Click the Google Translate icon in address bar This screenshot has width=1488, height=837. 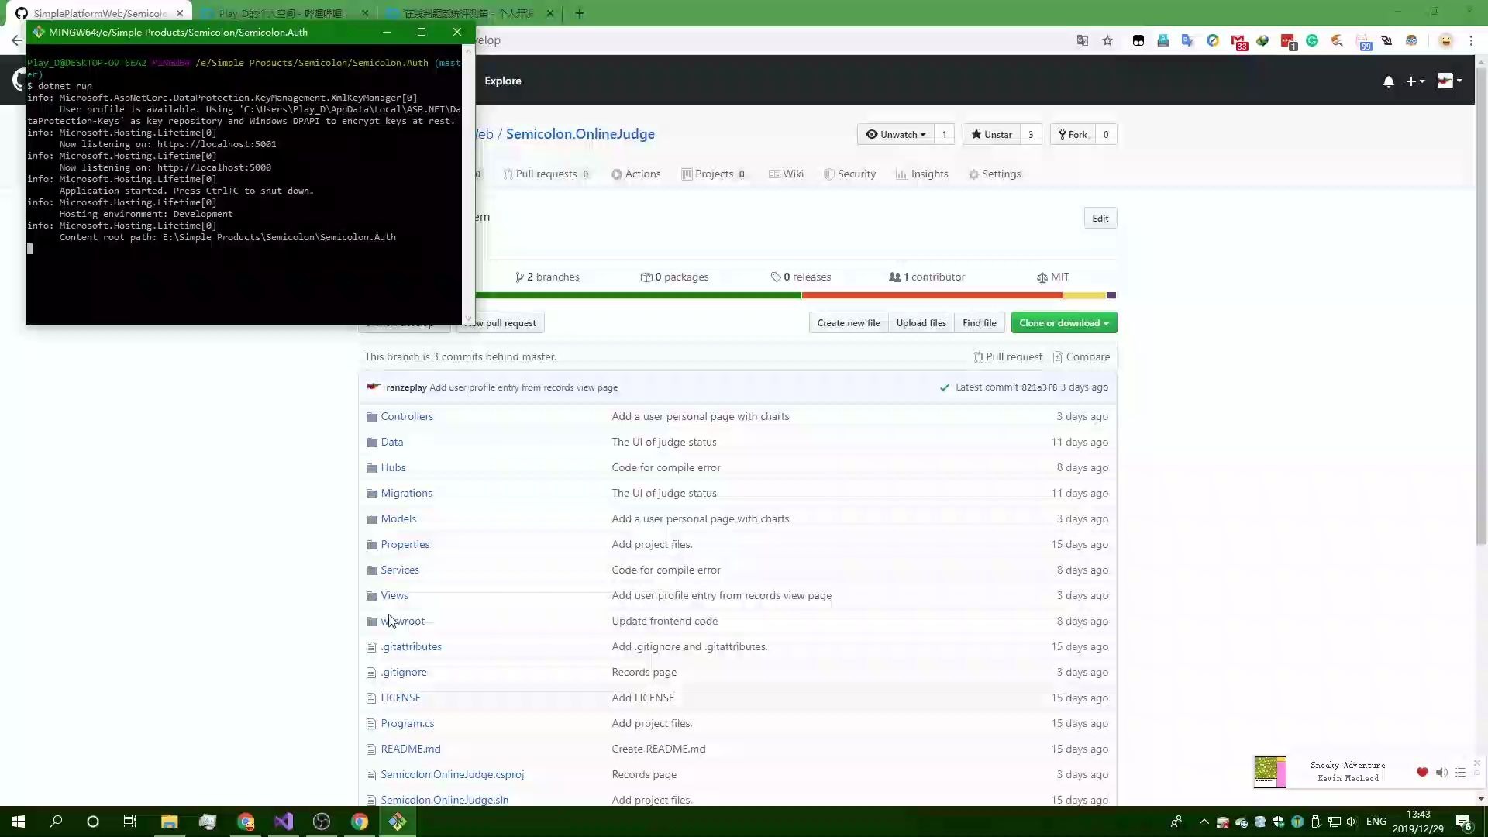(x=1083, y=40)
